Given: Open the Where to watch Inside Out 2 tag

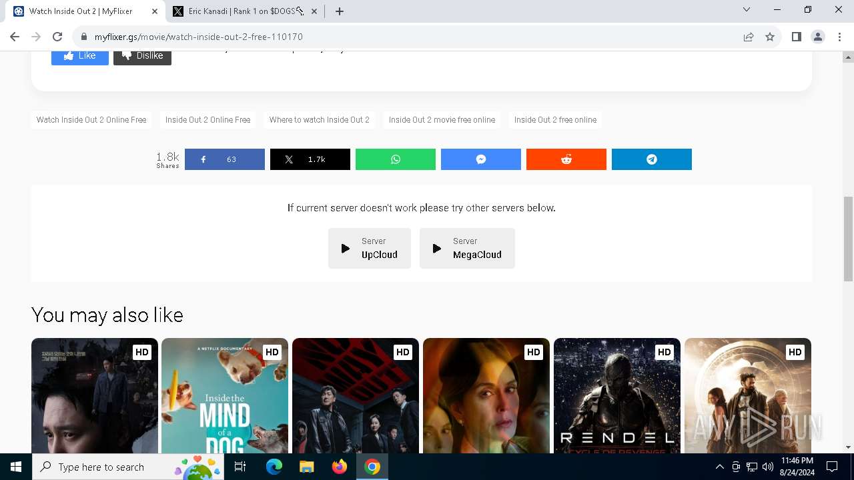Looking at the screenshot, I should [x=319, y=120].
